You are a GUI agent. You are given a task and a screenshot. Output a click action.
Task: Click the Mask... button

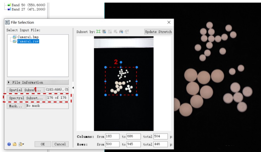(16, 106)
